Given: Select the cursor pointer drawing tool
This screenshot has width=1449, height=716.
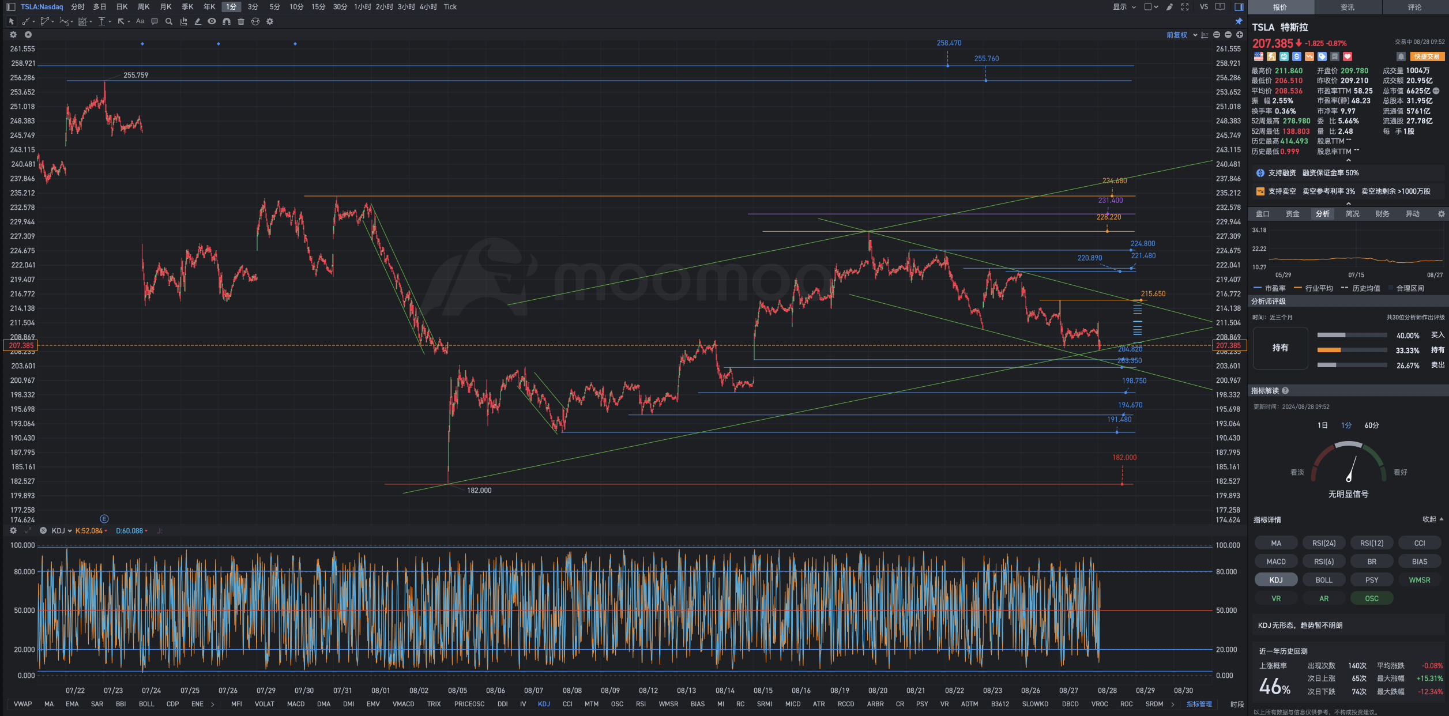Looking at the screenshot, I should click(x=11, y=21).
